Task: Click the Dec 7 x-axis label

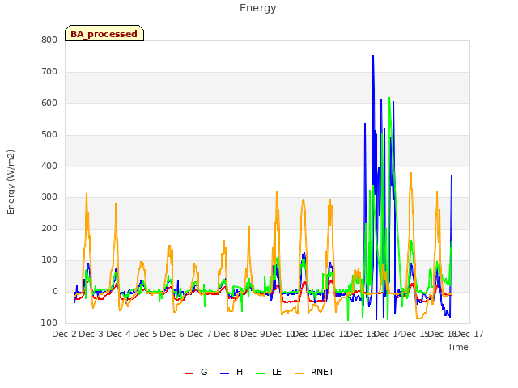Action: point(199,334)
